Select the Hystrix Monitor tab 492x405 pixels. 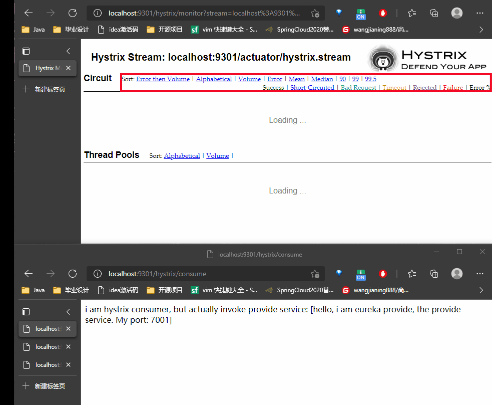point(48,68)
